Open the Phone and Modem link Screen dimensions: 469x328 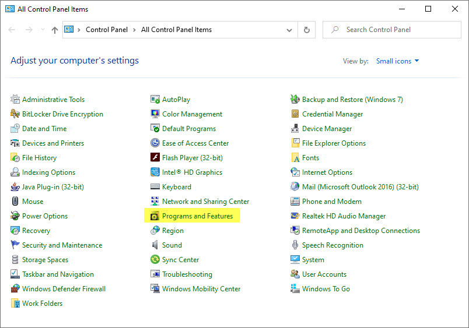tap(332, 202)
